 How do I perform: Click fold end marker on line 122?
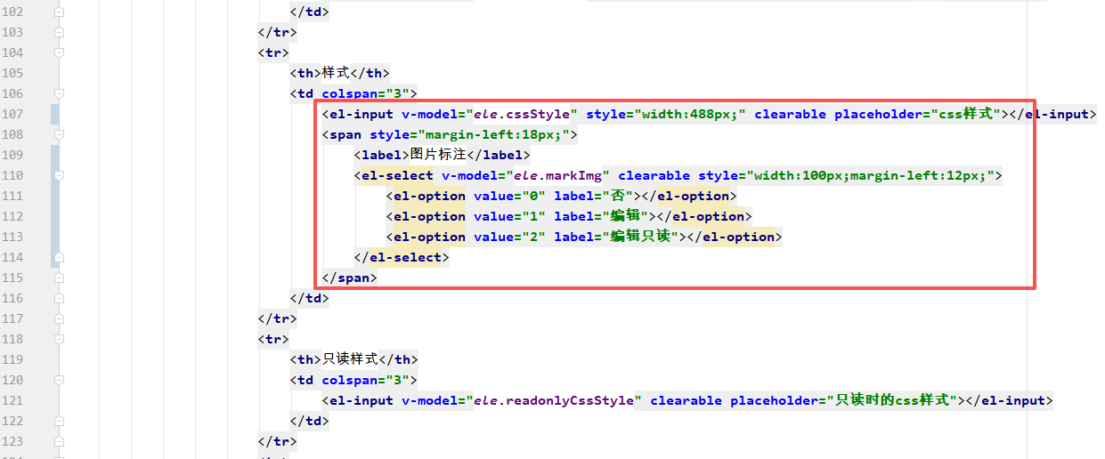(60, 421)
